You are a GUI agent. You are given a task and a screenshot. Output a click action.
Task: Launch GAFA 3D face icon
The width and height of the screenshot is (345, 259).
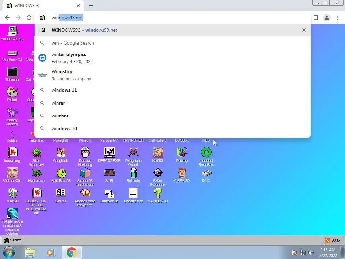click(182, 175)
